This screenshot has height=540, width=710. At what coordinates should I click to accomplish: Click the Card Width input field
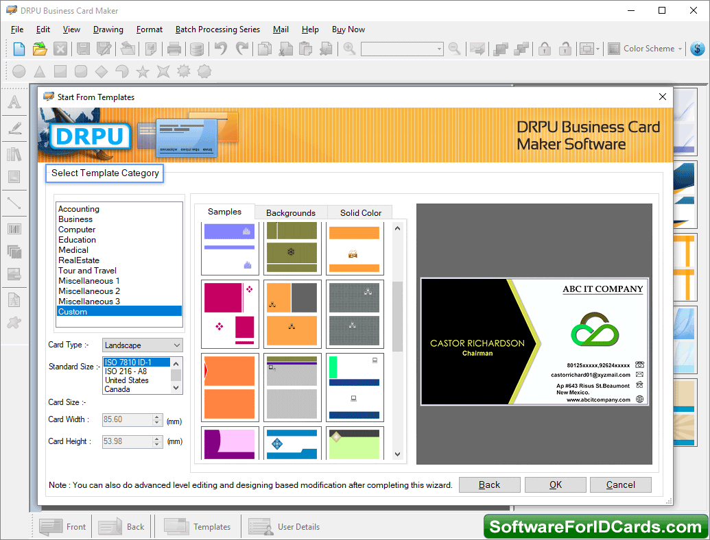pyautogui.click(x=128, y=419)
